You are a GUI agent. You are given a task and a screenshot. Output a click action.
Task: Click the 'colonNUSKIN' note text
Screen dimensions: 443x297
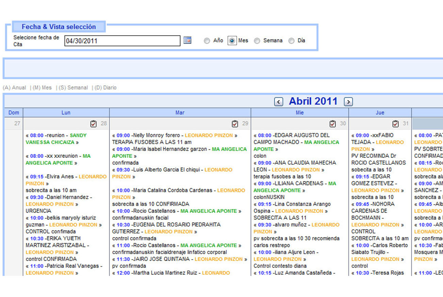pyautogui.click(x=269, y=197)
